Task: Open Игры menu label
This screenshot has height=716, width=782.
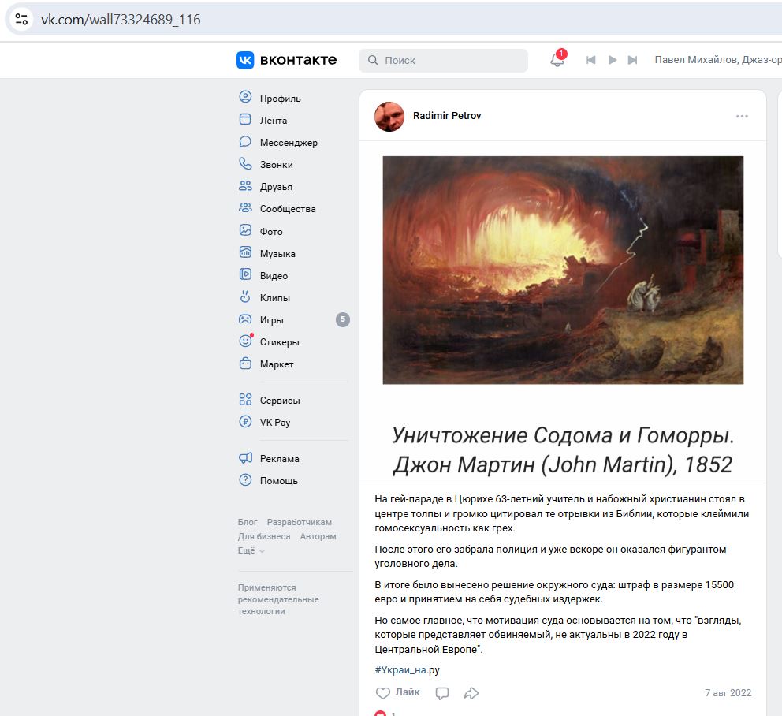Action: [x=272, y=320]
